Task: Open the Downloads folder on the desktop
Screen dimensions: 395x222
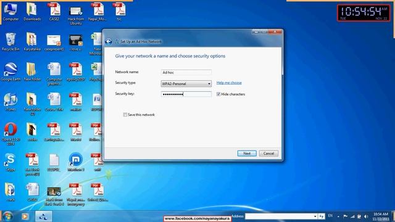Action: pos(32,12)
